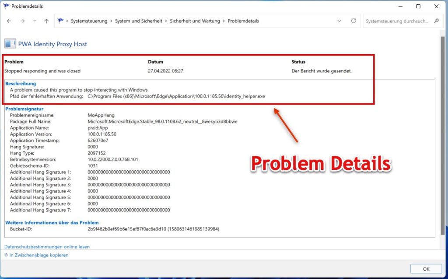The height and width of the screenshot is (279, 448).
Task: Click the search magnifier icon
Action: (x=436, y=21)
